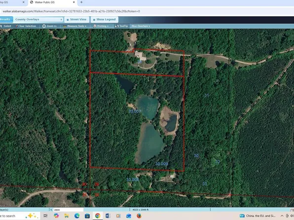Expand the Measure Tools menu

pyautogui.click(x=75, y=26)
